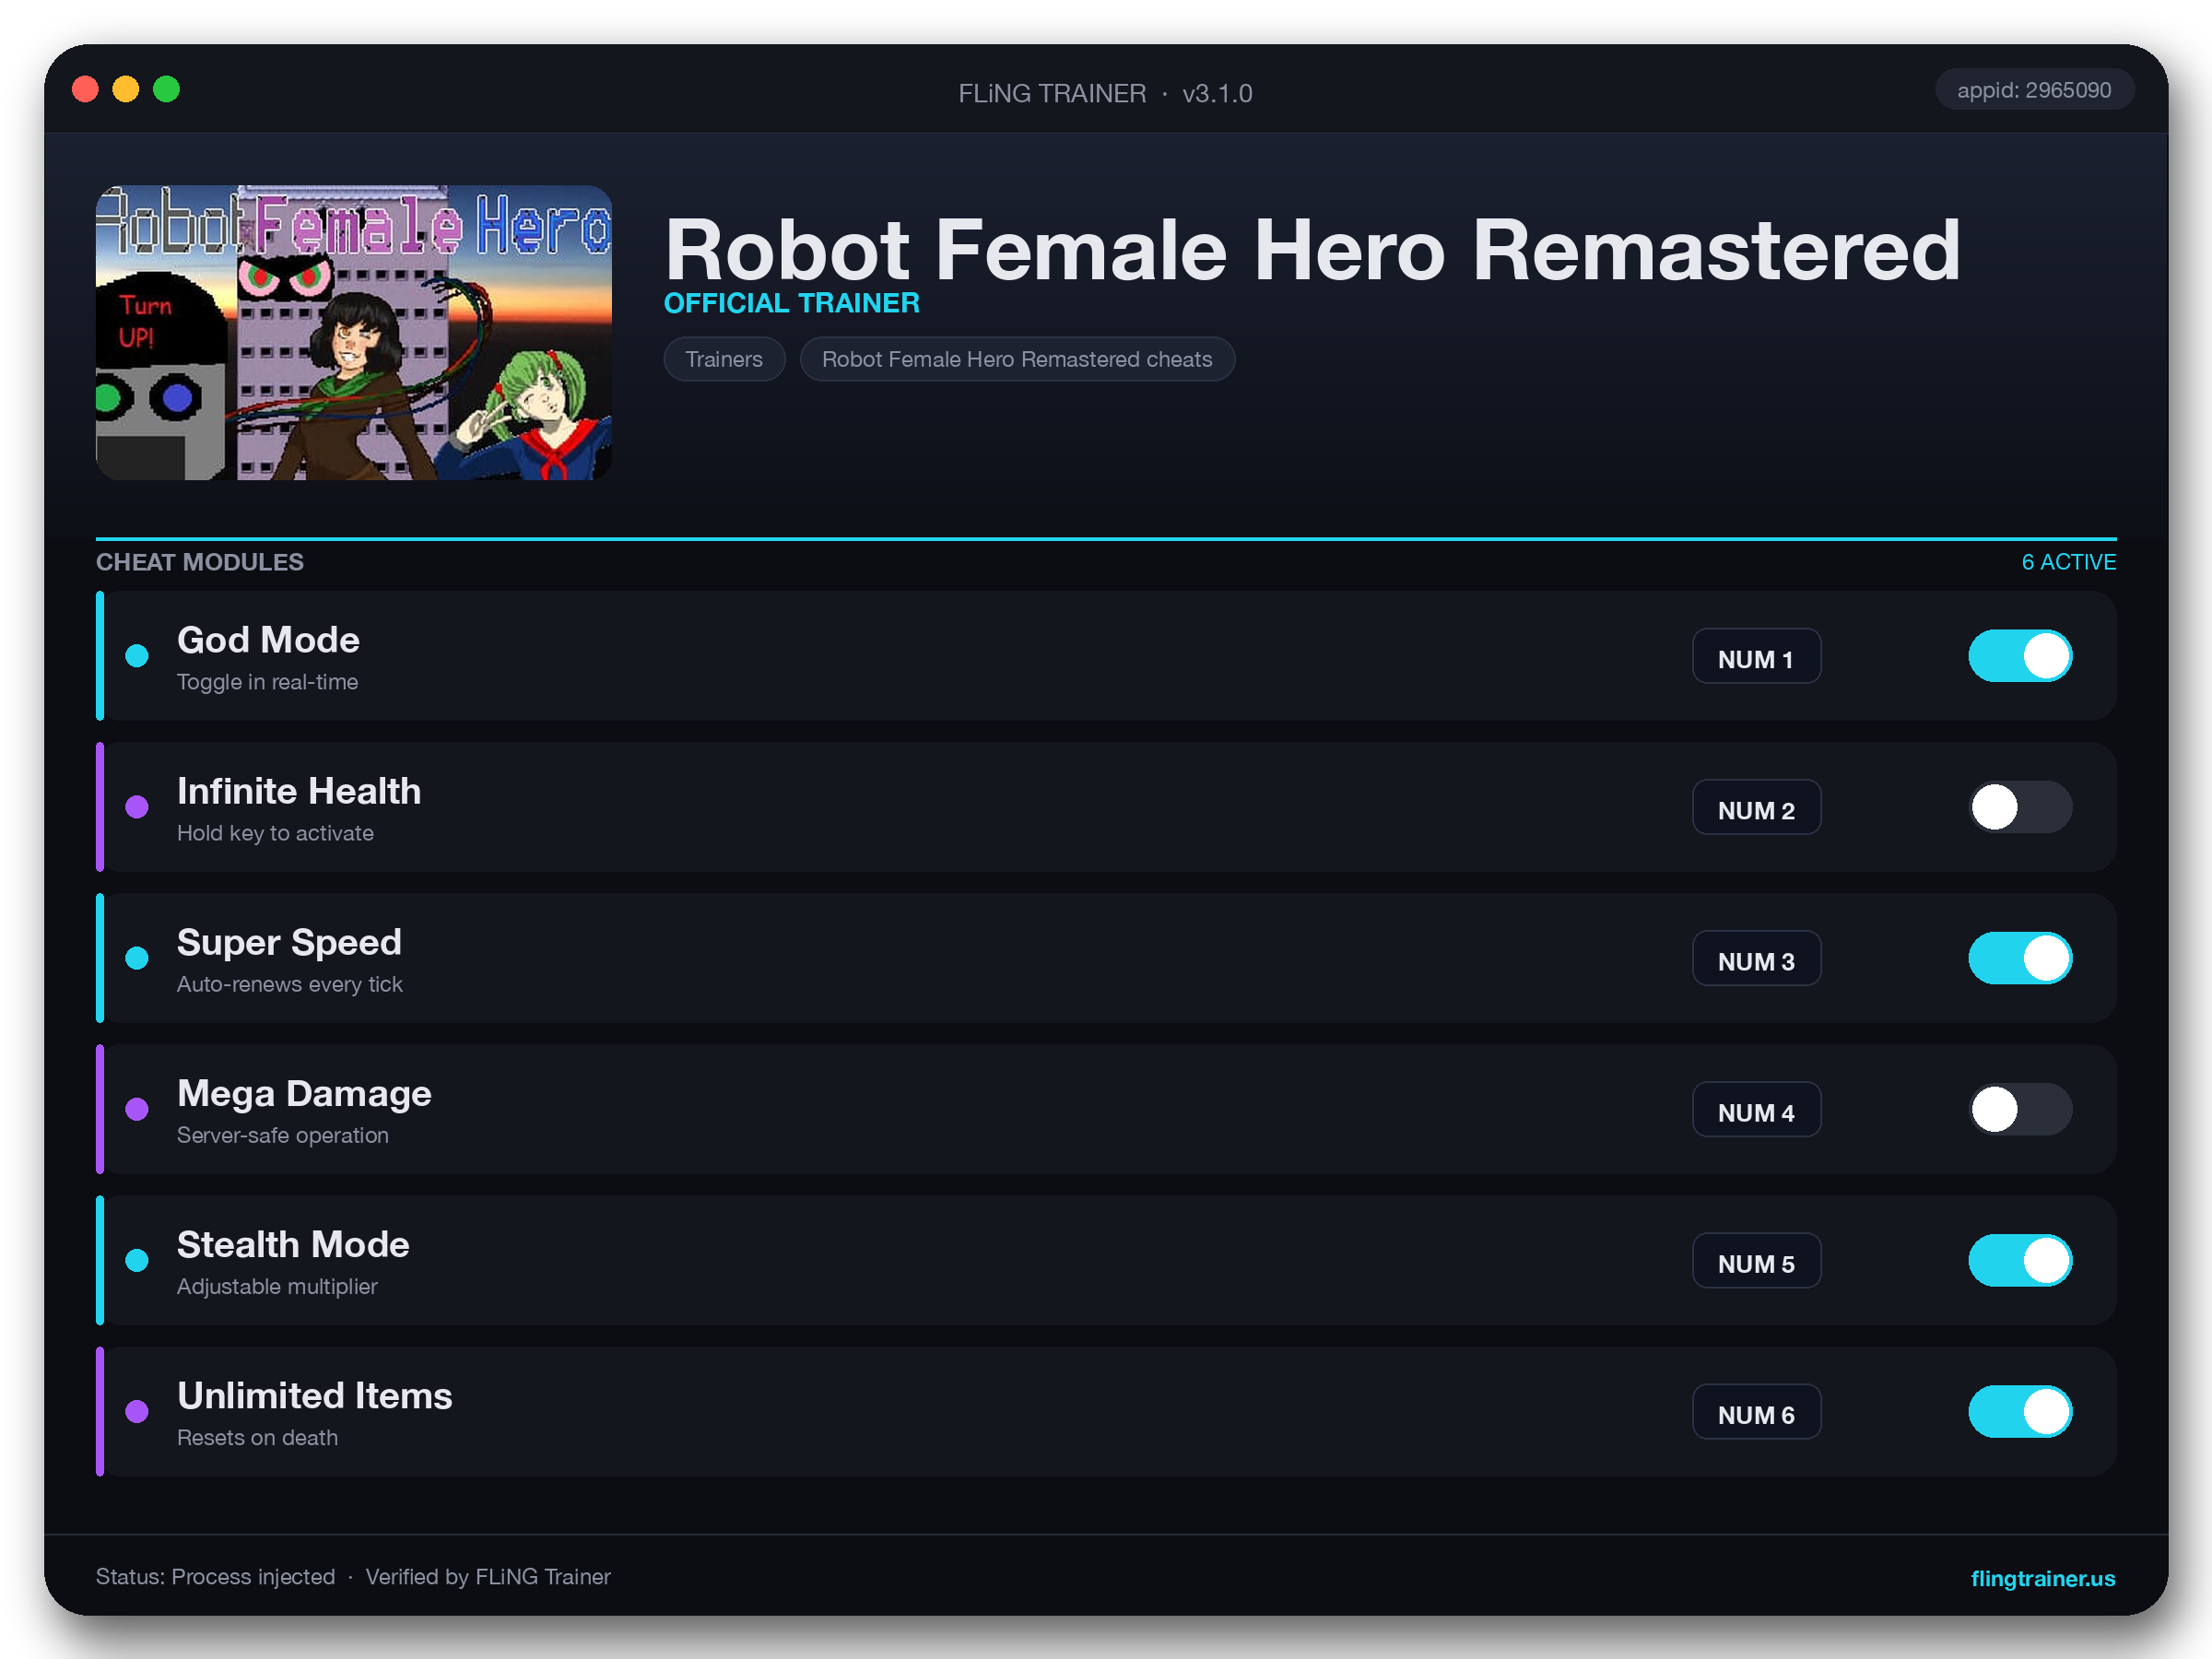This screenshot has height=1659, width=2212.
Task: Select the God Mode module title
Action: click(x=268, y=640)
